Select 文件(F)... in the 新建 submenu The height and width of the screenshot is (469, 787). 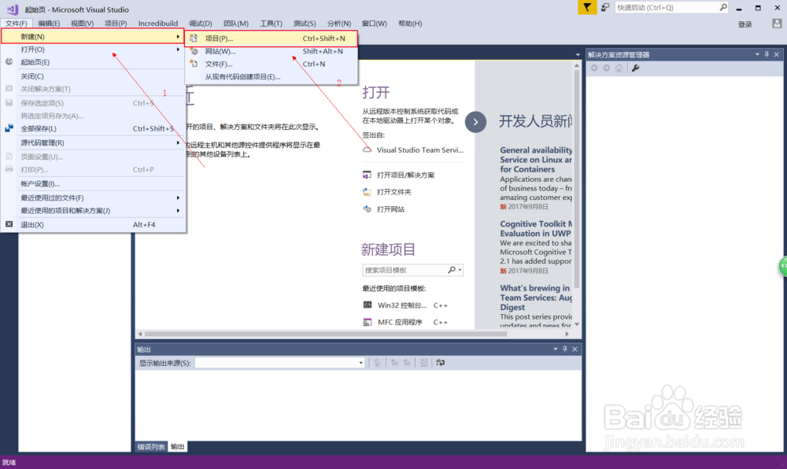271,64
